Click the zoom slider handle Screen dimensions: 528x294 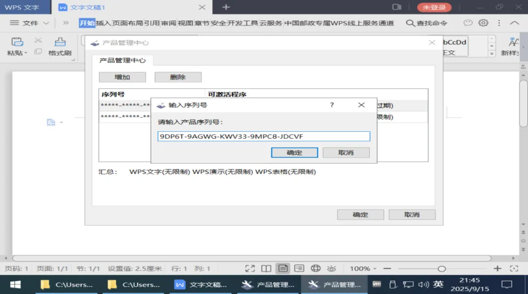[442, 269]
